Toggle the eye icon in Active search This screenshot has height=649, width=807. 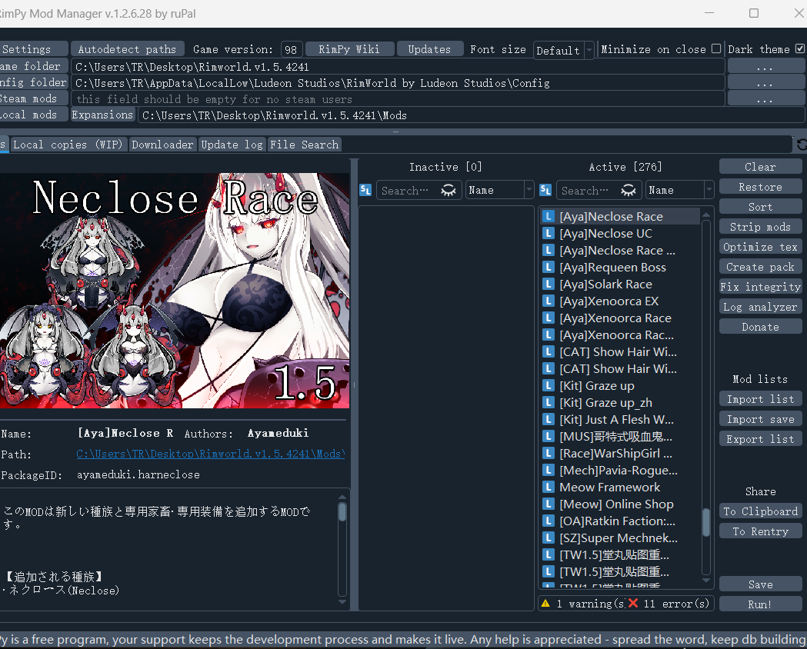[629, 190]
